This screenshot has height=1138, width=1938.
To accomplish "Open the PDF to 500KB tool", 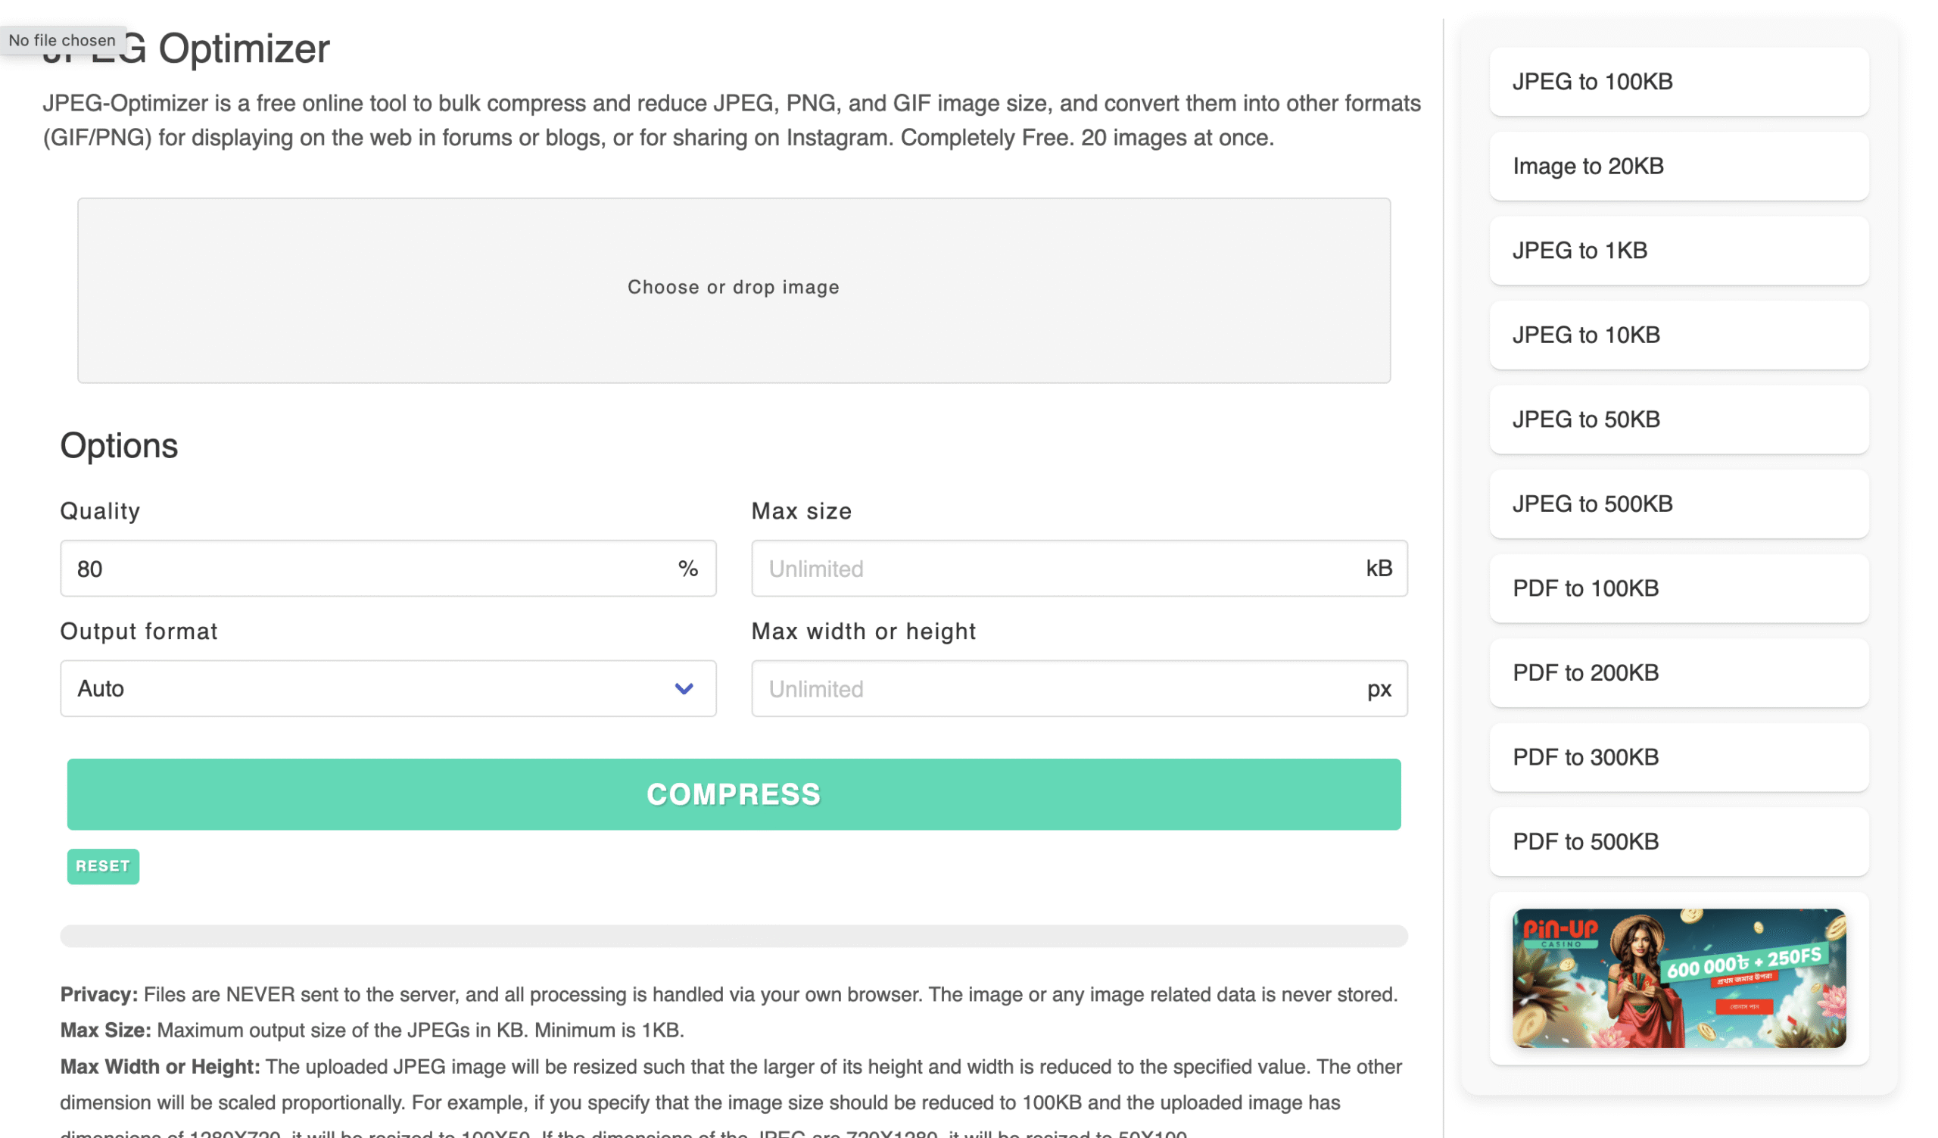I will coord(1680,843).
